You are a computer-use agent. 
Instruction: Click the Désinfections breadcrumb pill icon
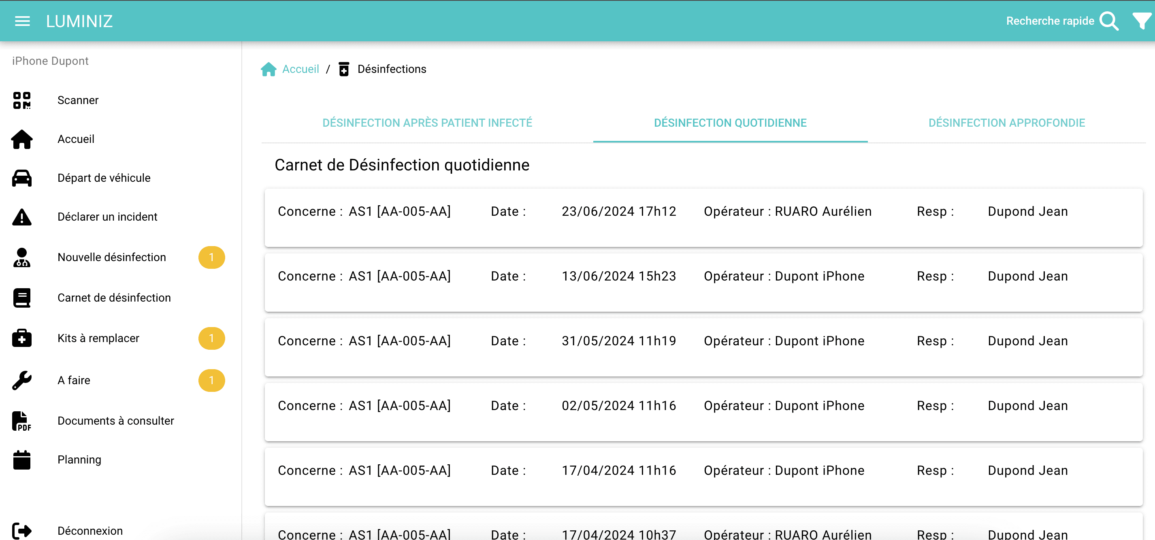coord(343,69)
